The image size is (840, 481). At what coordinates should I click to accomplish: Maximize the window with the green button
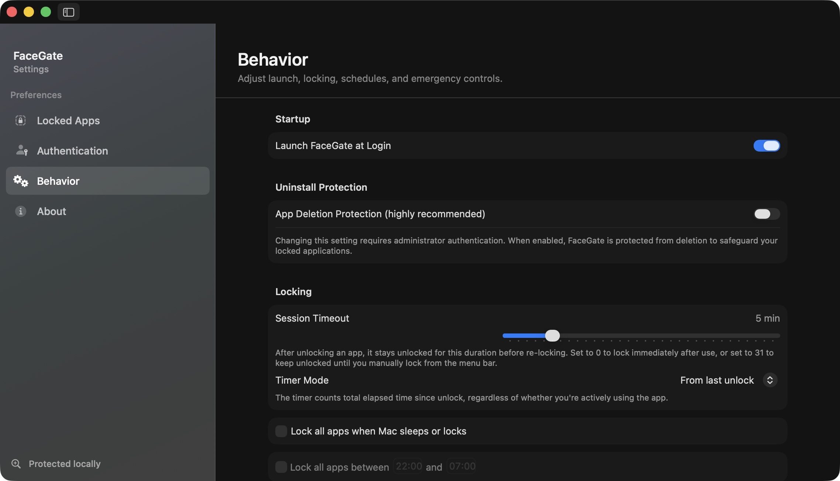(46, 12)
